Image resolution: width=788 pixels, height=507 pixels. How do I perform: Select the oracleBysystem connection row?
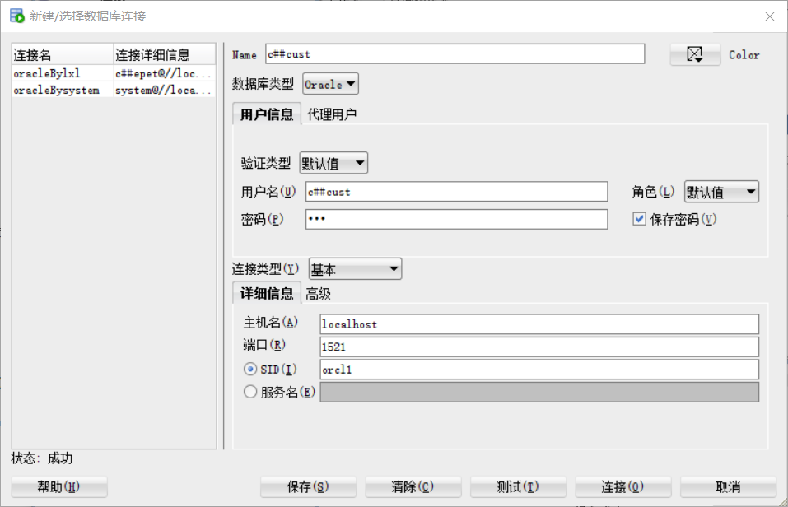pyautogui.click(x=114, y=90)
